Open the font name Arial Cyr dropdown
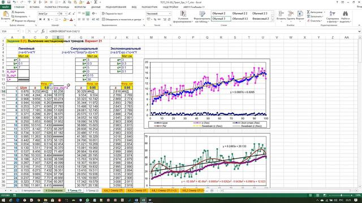This screenshot has height=203, width=362. click(x=58, y=14)
